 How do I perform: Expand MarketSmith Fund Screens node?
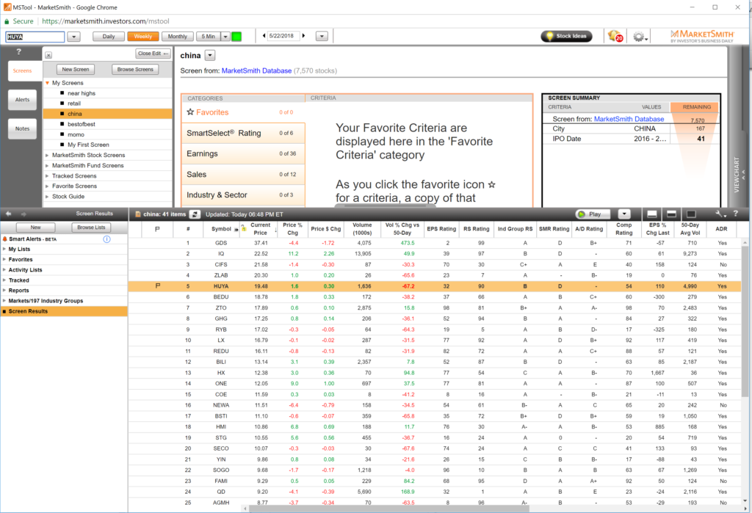coord(47,165)
